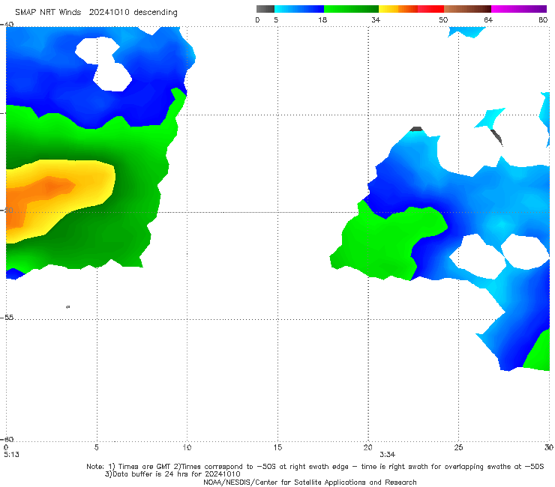Screen dimensions: 555x487
Task: Click the brown segment of the color bar
Action: point(467,9)
